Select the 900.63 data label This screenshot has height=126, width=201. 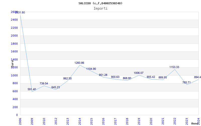pyautogui.click(x=115, y=77)
